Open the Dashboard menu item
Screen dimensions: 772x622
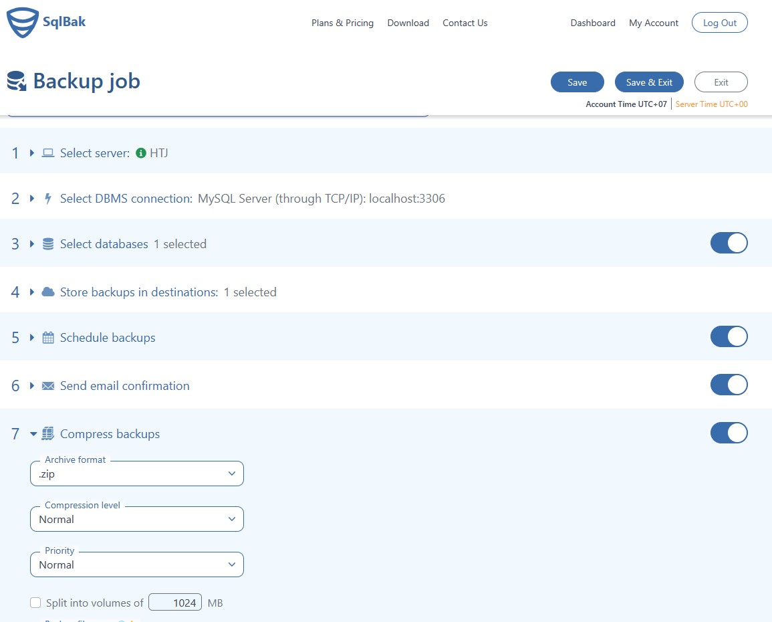592,23
